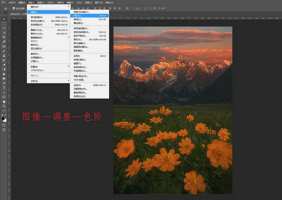Image resolution: width=282 pixels, height=200 pixels.
Task: Select the Zoom tool
Action: [x=4, y=106]
